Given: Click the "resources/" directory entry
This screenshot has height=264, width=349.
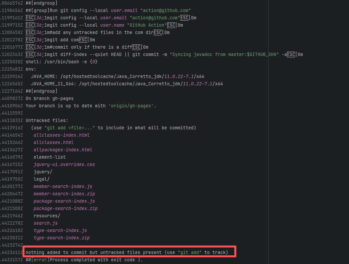Looking at the screenshot, I should [47, 216].
